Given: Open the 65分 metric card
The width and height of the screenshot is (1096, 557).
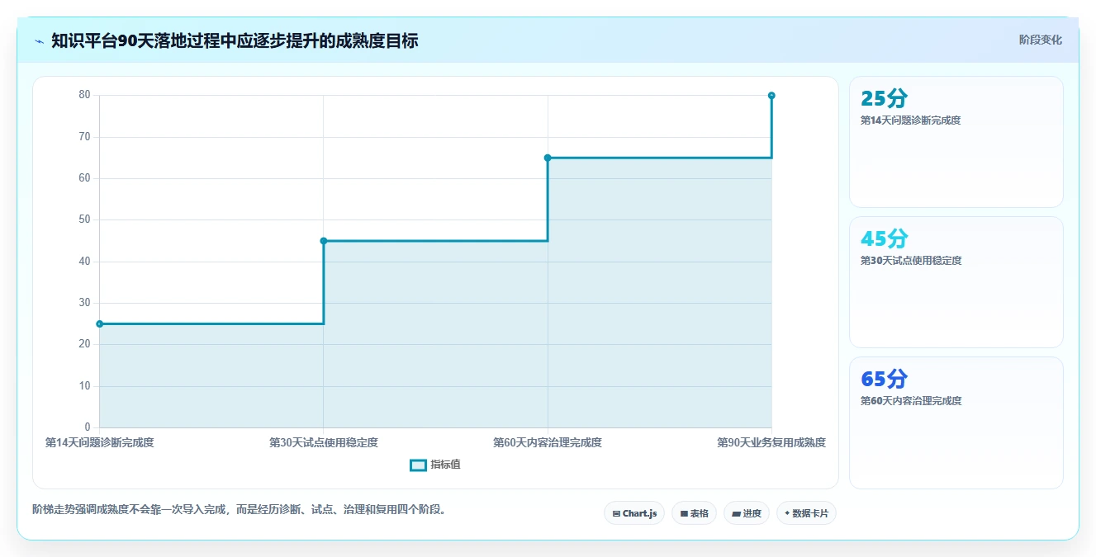Looking at the screenshot, I should (x=956, y=422).
